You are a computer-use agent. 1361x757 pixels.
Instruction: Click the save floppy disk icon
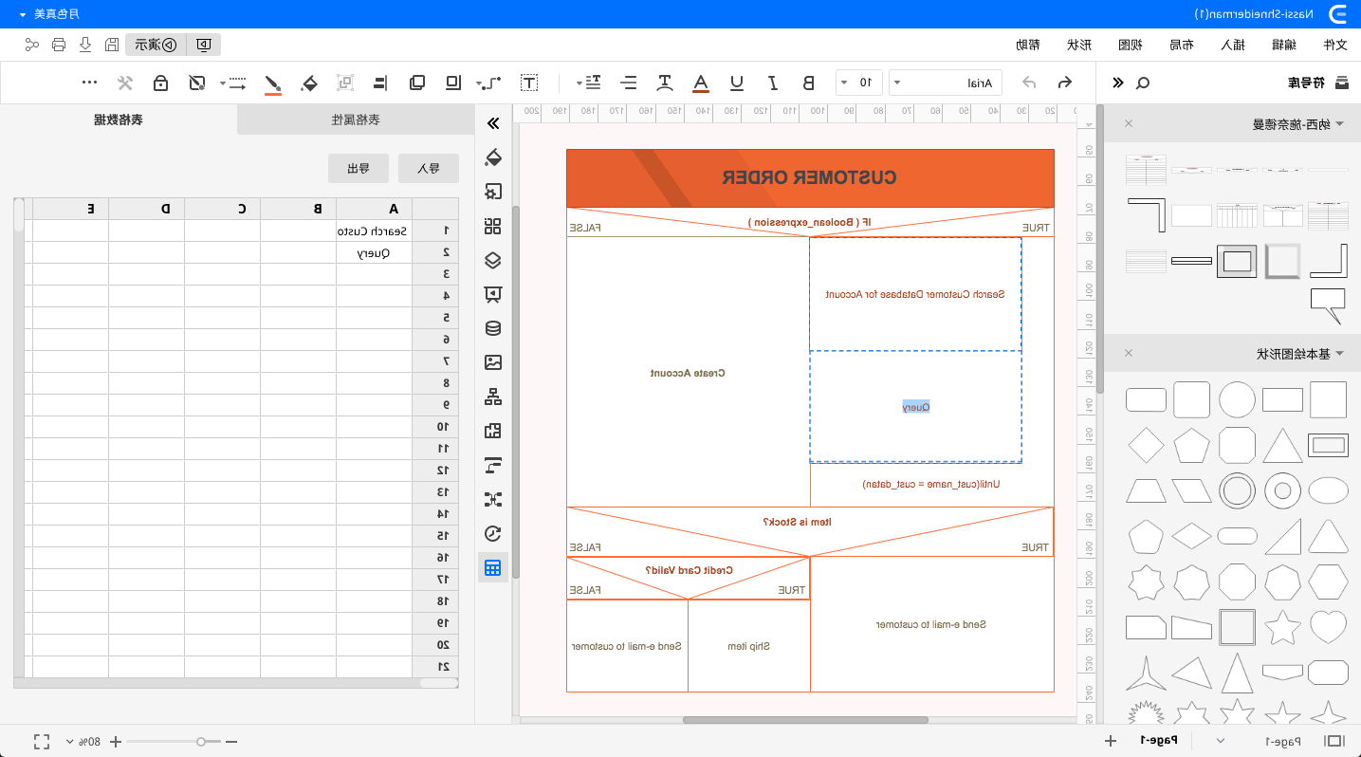112,45
